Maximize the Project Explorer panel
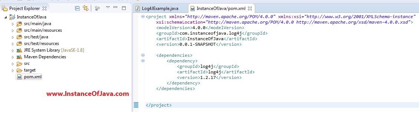Viewport: 419px width, 135px height. pyautogui.click(x=124, y=8)
